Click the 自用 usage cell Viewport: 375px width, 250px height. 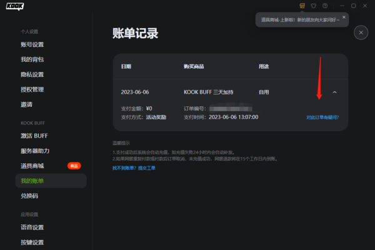(264, 92)
